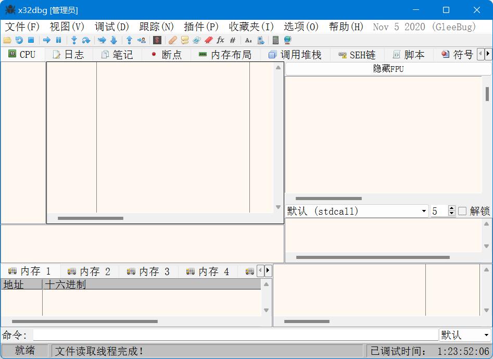Open the calculator icon
Image resolution: width=493 pixels, height=359 pixels.
[x=275, y=40]
